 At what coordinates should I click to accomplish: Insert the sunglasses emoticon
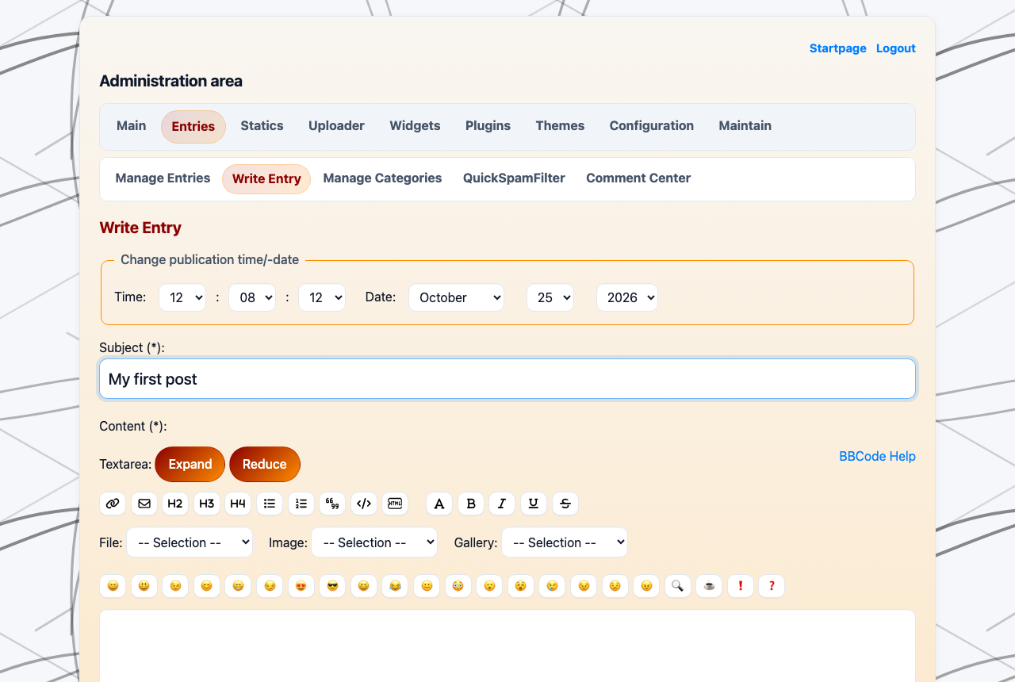(x=332, y=586)
